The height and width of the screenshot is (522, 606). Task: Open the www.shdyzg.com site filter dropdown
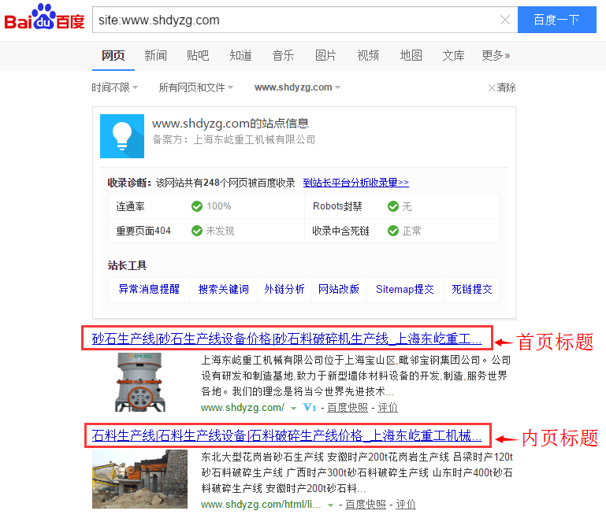pos(297,87)
